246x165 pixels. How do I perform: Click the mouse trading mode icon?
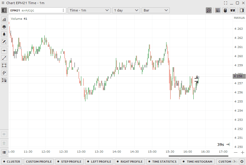(x=225, y=10)
